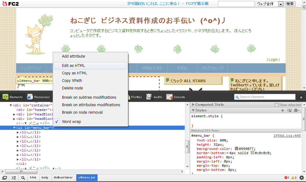Open Styles gear options menu
The image size is (306, 182).
pyautogui.click(x=297, y=110)
